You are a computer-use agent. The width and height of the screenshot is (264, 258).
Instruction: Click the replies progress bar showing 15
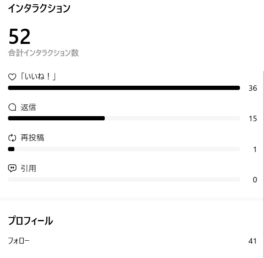coord(124,118)
